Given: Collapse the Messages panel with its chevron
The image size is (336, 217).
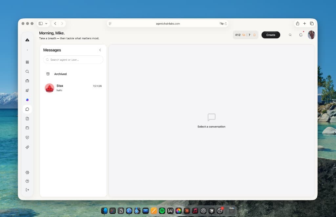Looking at the screenshot, I should pyautogui.click(x=100, y=50).
